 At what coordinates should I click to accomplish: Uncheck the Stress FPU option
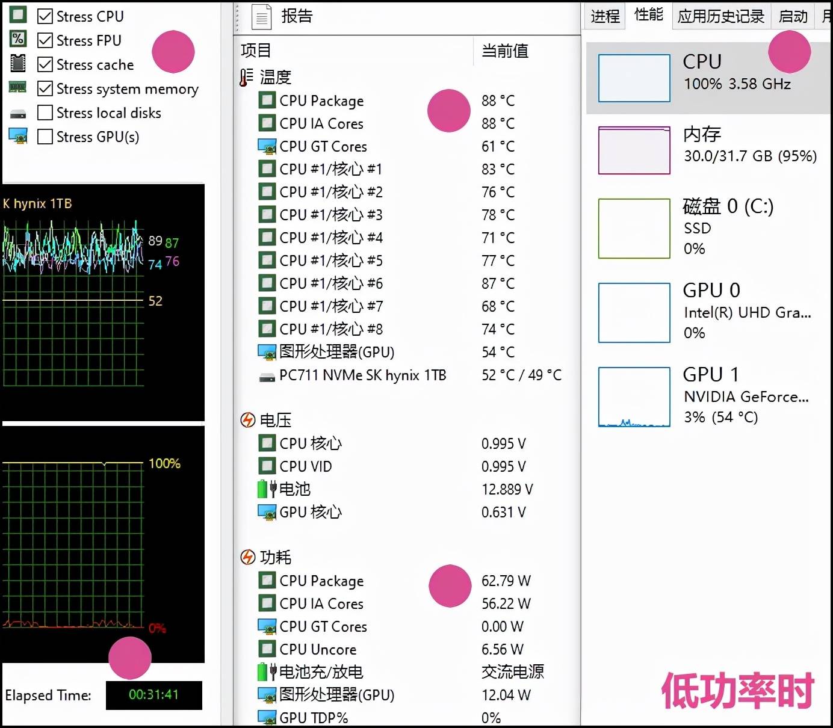[45, 40]
